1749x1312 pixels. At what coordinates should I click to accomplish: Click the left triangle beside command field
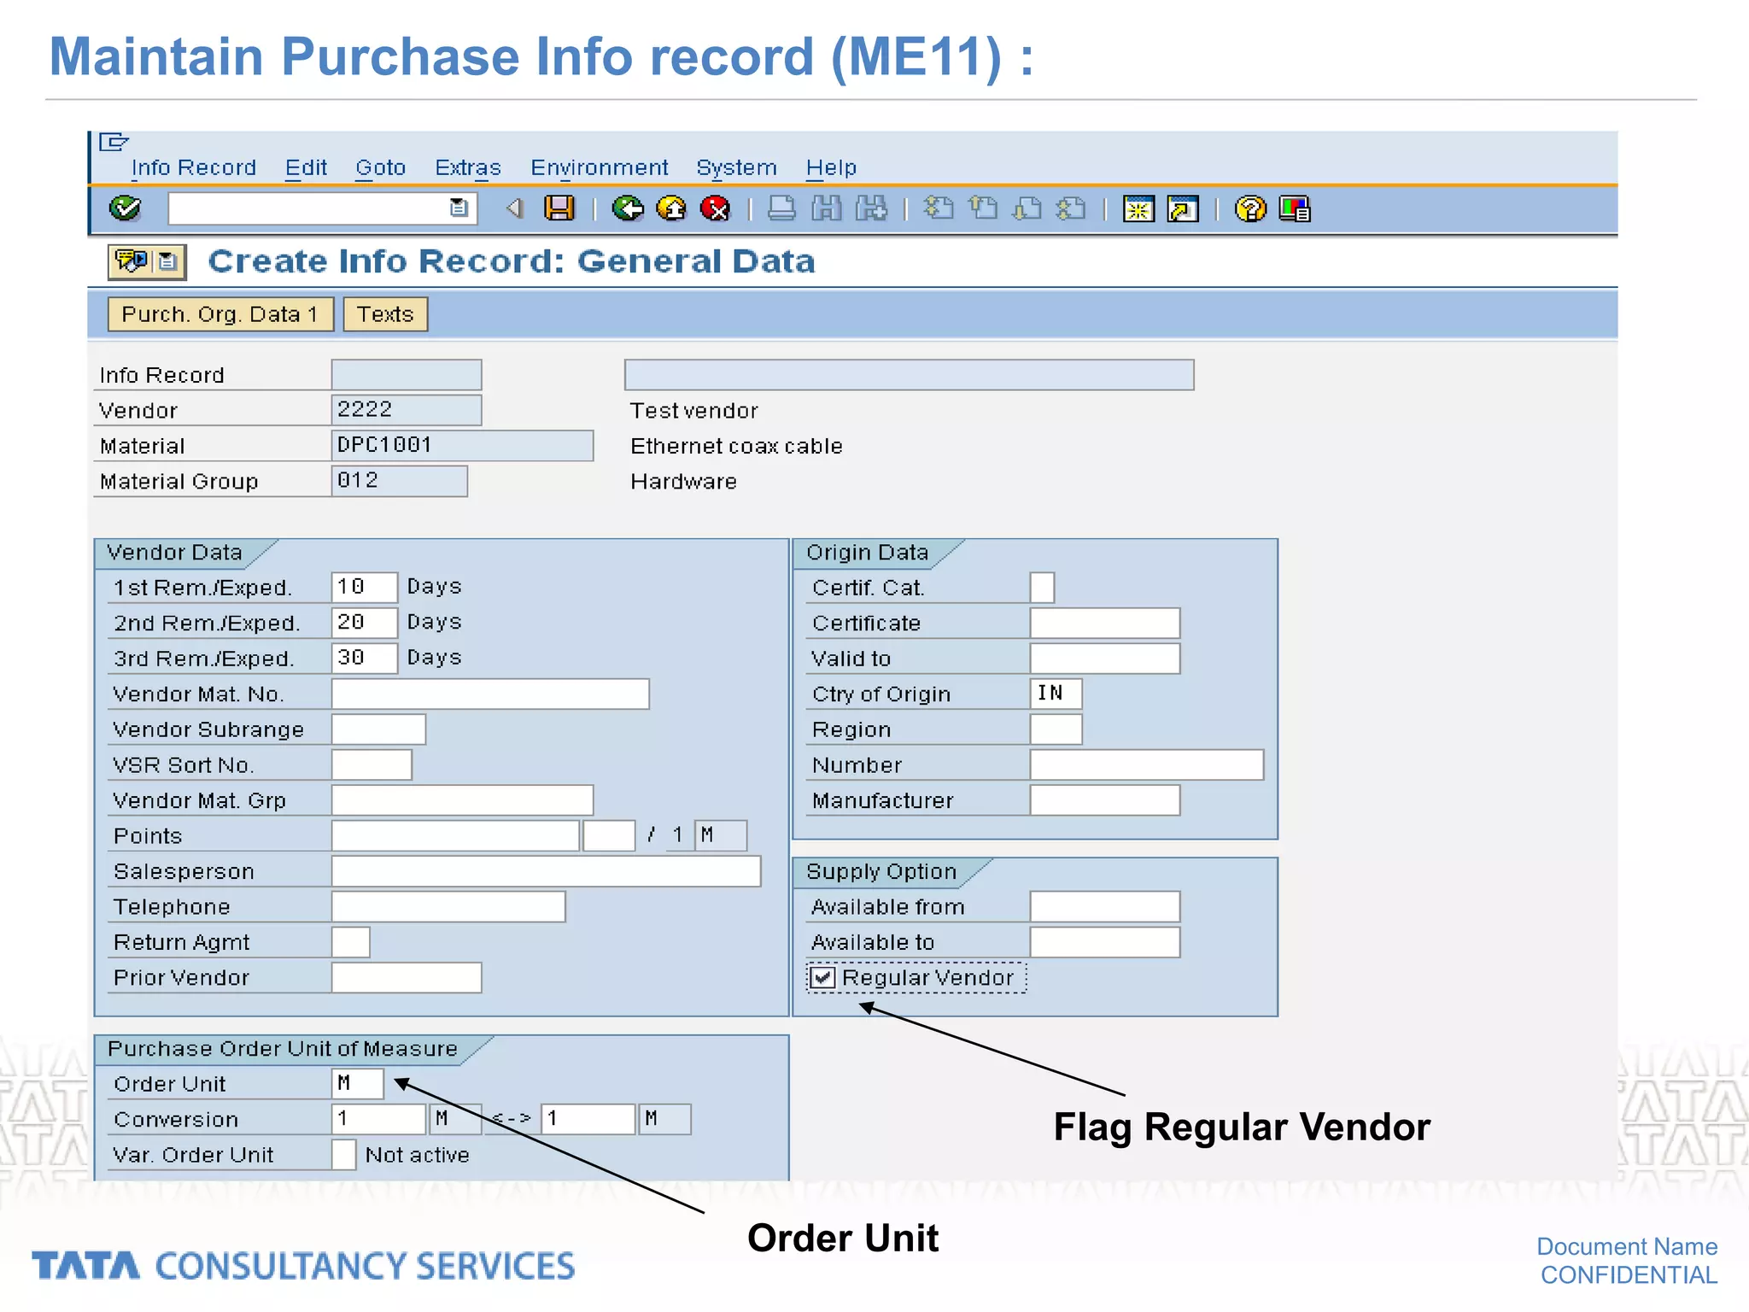[515, 208]
